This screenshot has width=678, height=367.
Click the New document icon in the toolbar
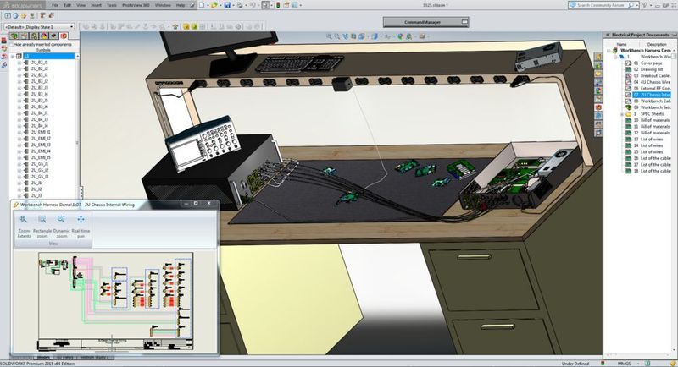pos(202,5)
